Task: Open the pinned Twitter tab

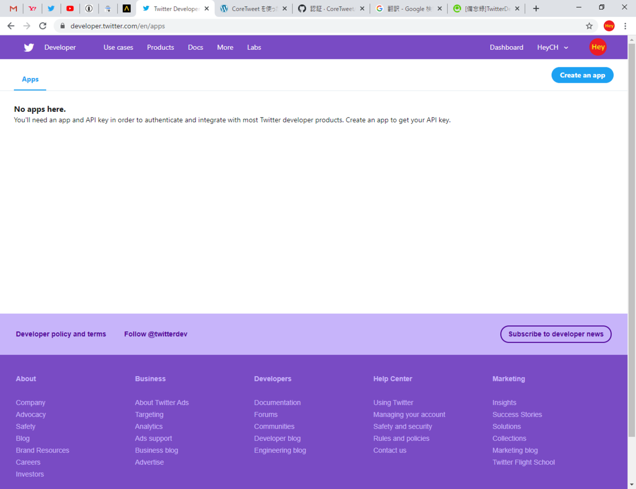Action: [51, 8]
